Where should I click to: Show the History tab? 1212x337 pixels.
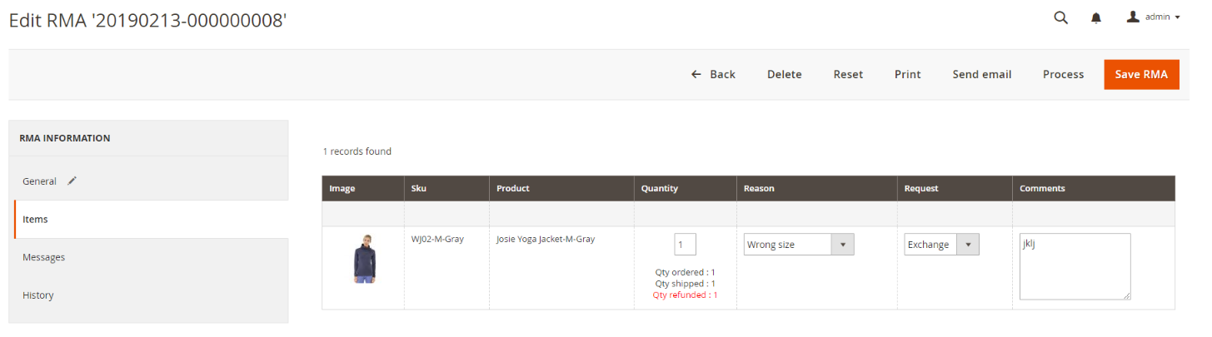click(x=38, y=295)
